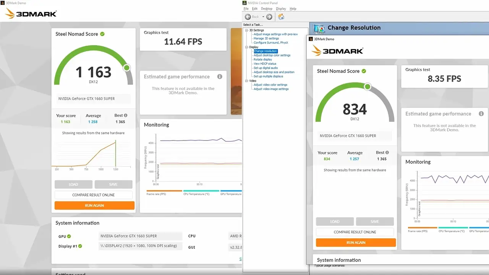
Task: Select Adjust video color settings
Action: tap(270, 85)
